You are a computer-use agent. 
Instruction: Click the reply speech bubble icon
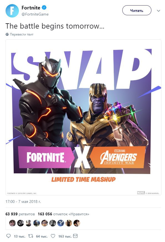pos(9,236)
